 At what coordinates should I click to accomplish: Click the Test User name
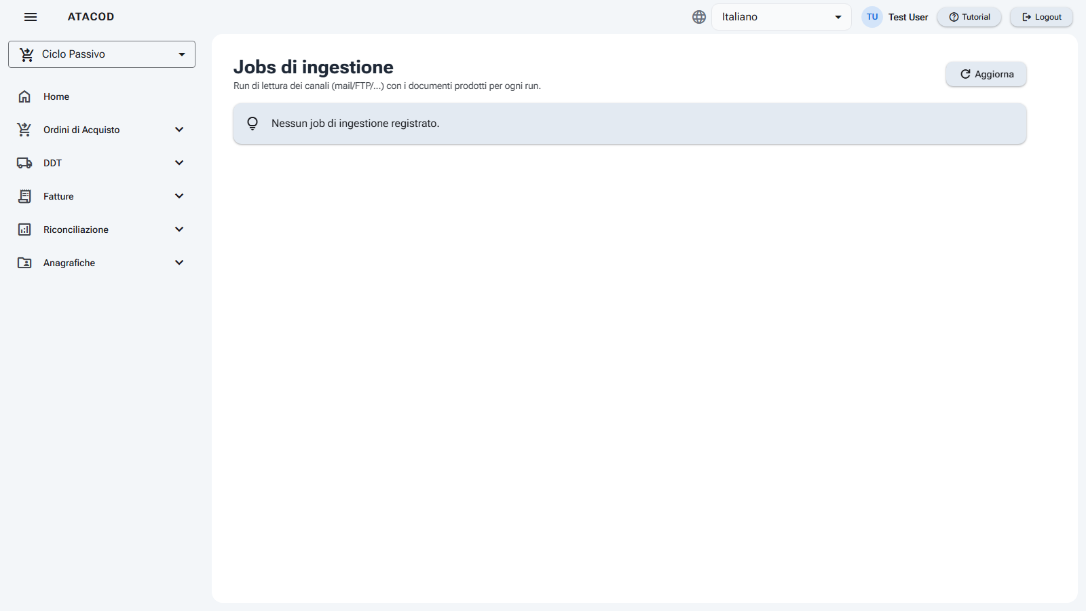[x=908, y=17]
